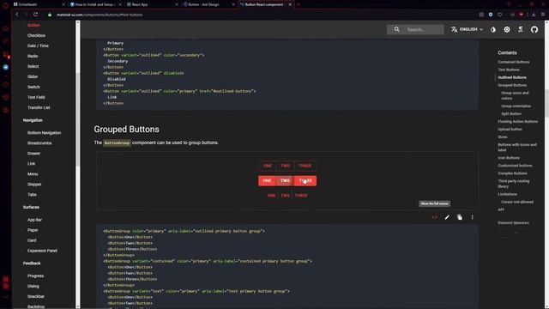Open Drawer in left navigation
Viewport: 549px width, 309px height.
[x=33, y=154]
